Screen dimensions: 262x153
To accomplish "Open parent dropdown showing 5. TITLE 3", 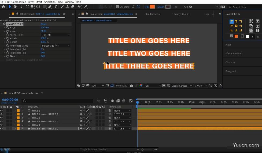I will 122,128.
